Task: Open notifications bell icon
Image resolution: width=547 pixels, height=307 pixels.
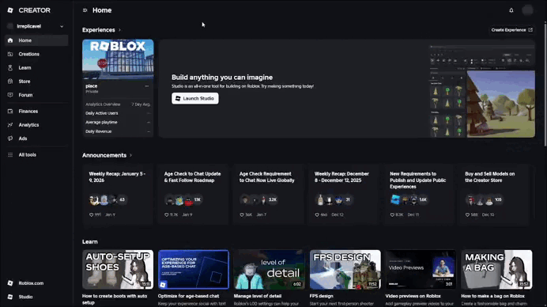Action: [511, 10]
